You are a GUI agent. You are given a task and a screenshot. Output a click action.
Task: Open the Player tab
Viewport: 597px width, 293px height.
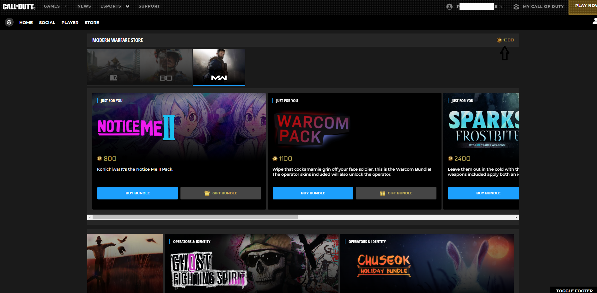pos(70,22)
